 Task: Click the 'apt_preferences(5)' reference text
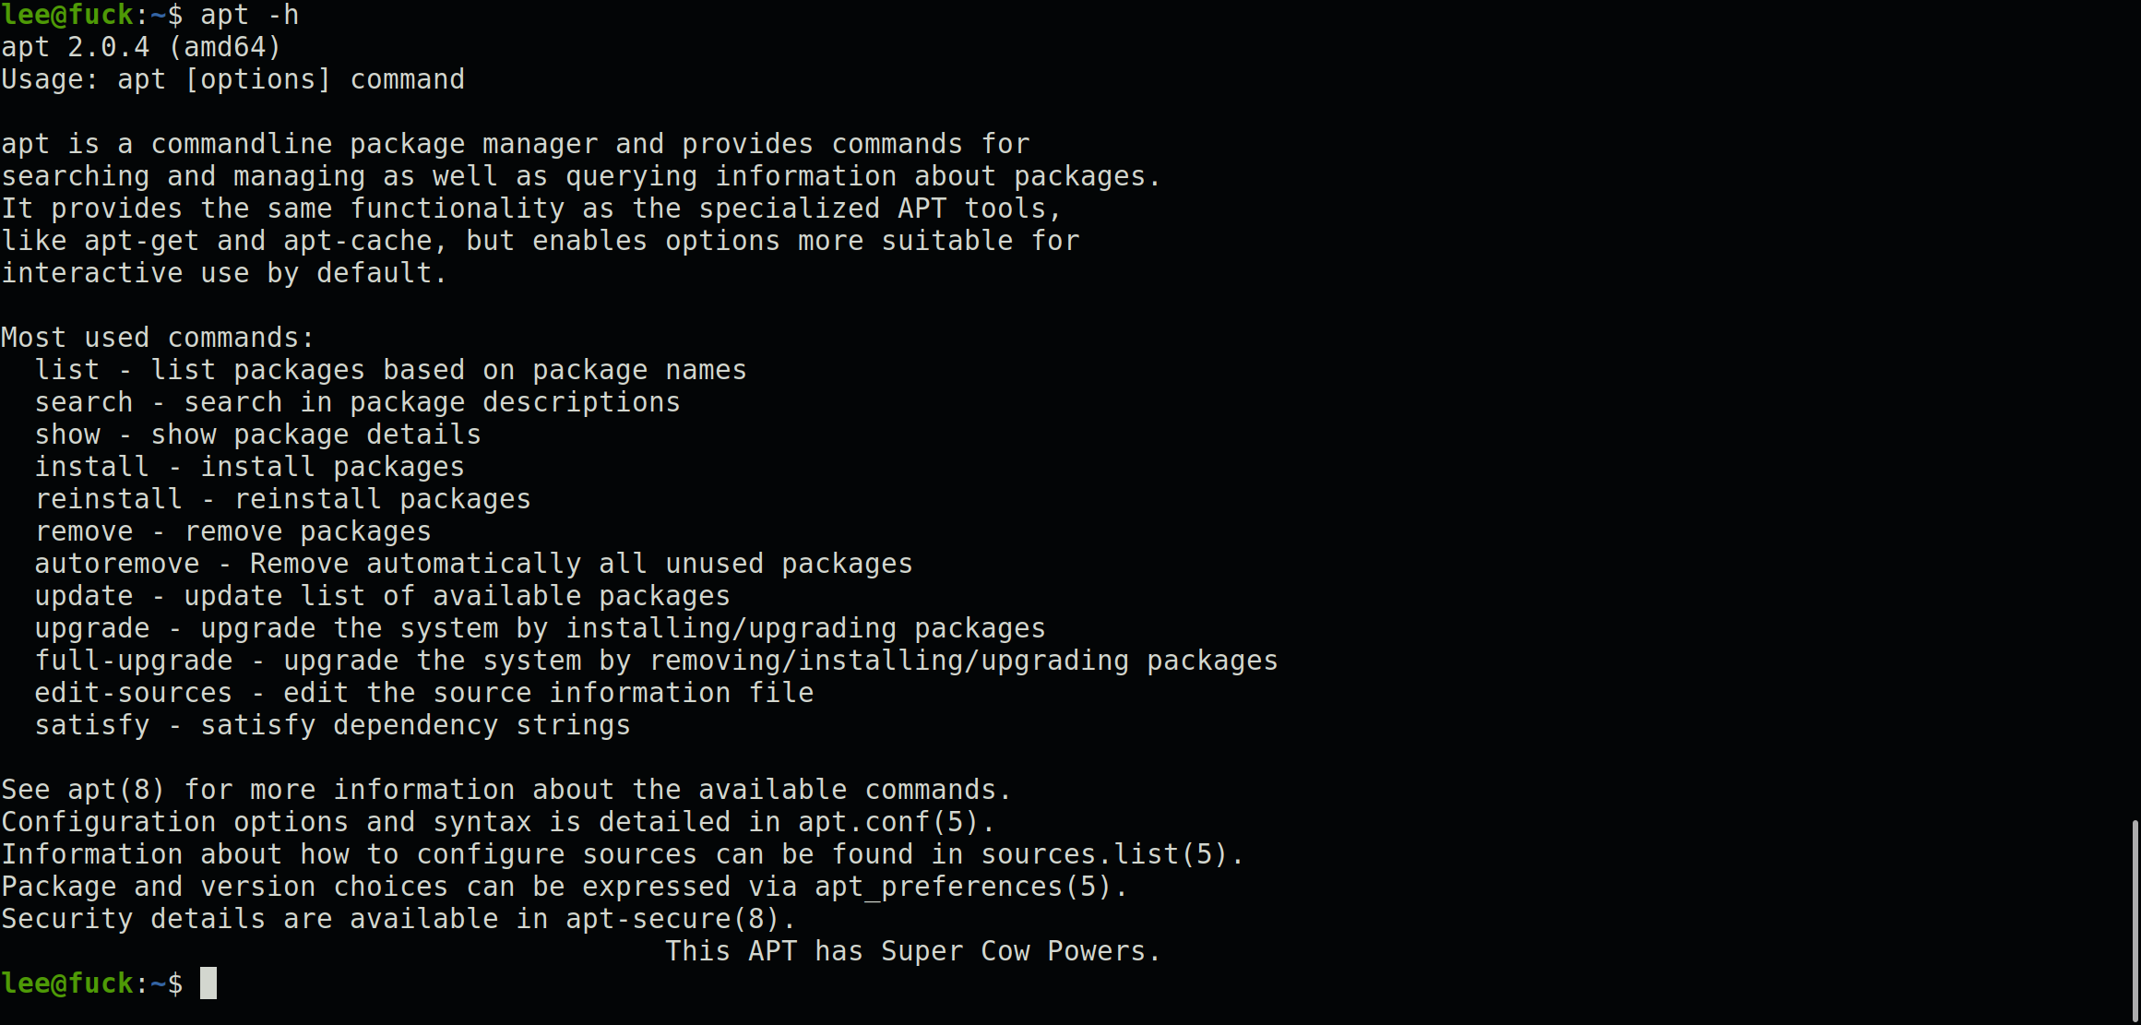point(963,887)
